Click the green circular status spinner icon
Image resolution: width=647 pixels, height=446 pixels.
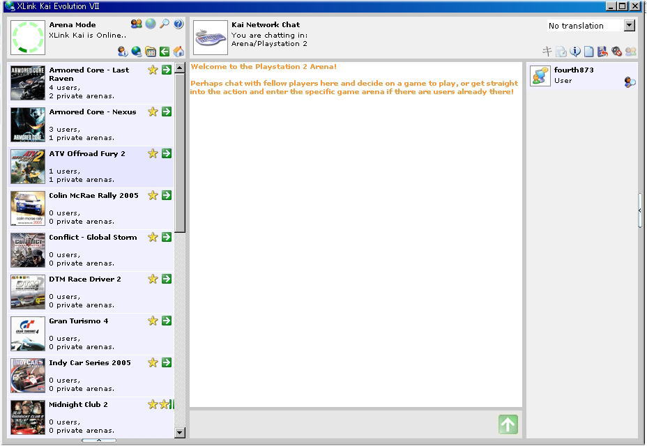click(x=28, y=38)
